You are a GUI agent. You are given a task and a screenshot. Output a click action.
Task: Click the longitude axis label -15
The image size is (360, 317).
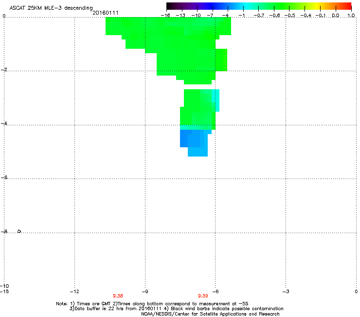4,292
